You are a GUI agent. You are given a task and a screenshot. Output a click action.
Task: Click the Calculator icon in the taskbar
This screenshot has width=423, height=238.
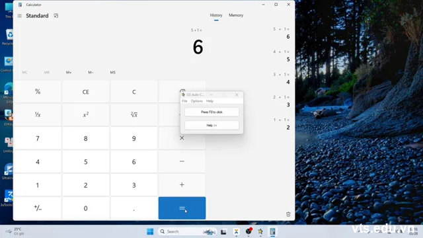coord(272,231)
